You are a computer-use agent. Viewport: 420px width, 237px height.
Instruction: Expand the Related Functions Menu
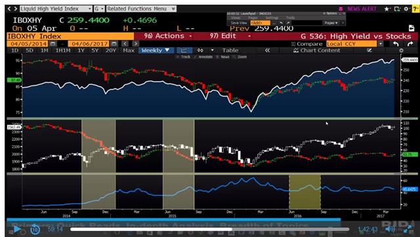click(x=141, y=9)
